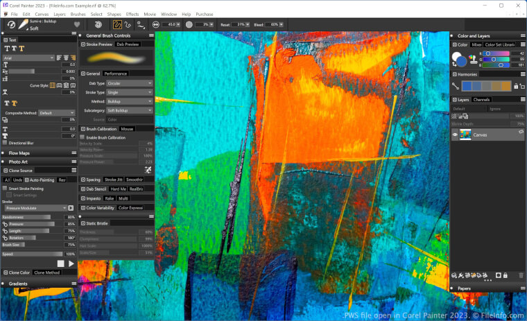Open the Dab Type dropdown

coord(130,83)
